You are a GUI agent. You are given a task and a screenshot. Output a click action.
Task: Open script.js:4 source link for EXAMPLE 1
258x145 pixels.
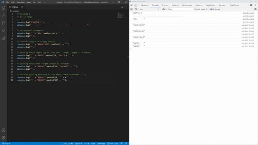click(x=248, y=13)
